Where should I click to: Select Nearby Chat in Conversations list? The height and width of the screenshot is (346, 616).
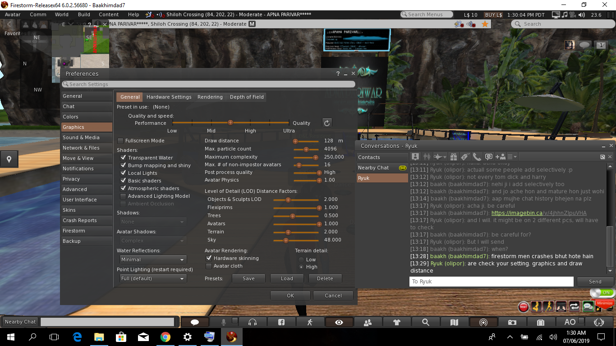tap(382, 168)
